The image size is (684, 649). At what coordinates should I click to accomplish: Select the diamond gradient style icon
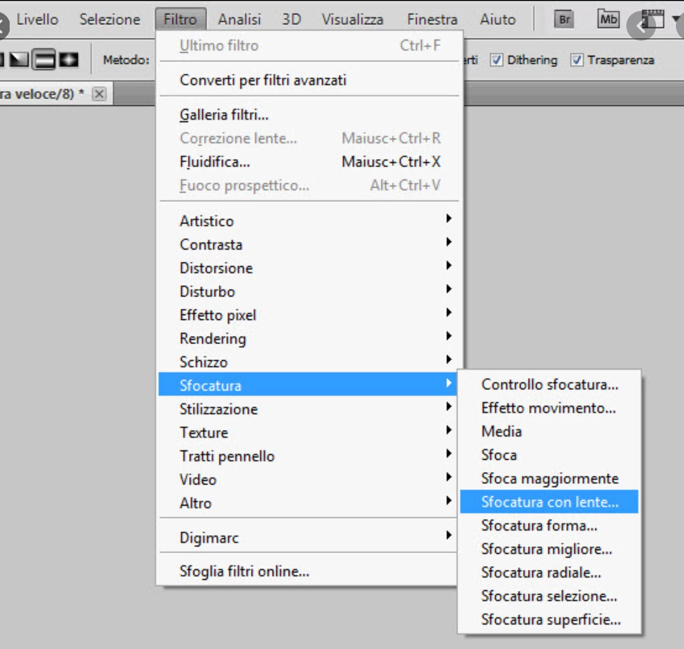[x=68, y=60]
